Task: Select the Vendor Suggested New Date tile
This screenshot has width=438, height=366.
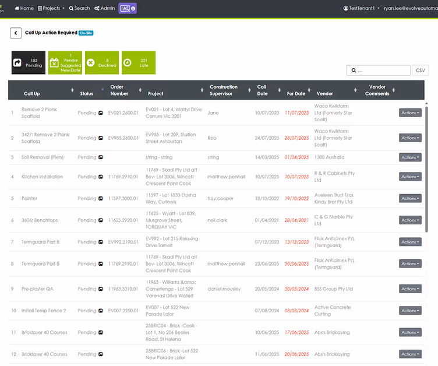Action: 65,62
